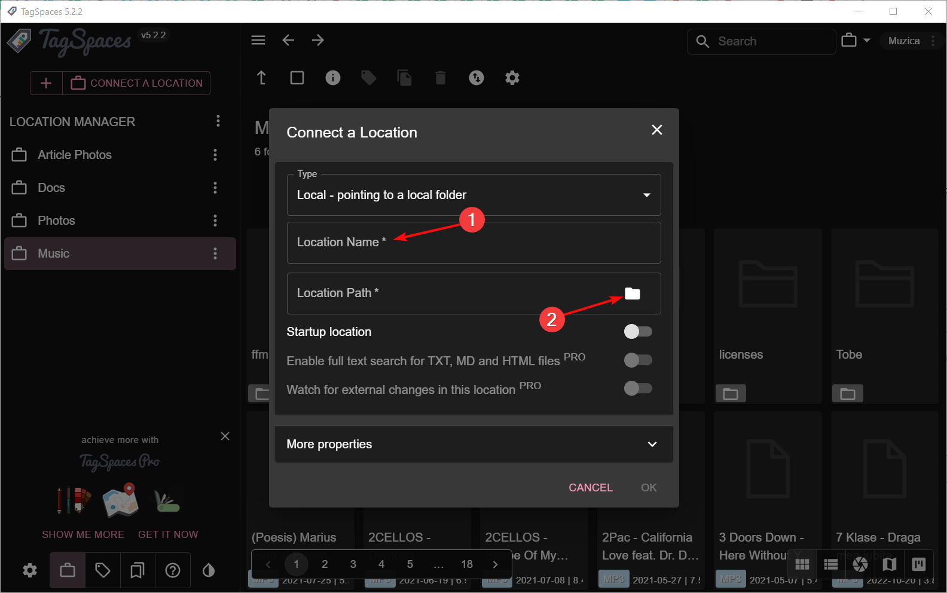
Task: Toggle Startup location switch
Action: pos(638,331)
